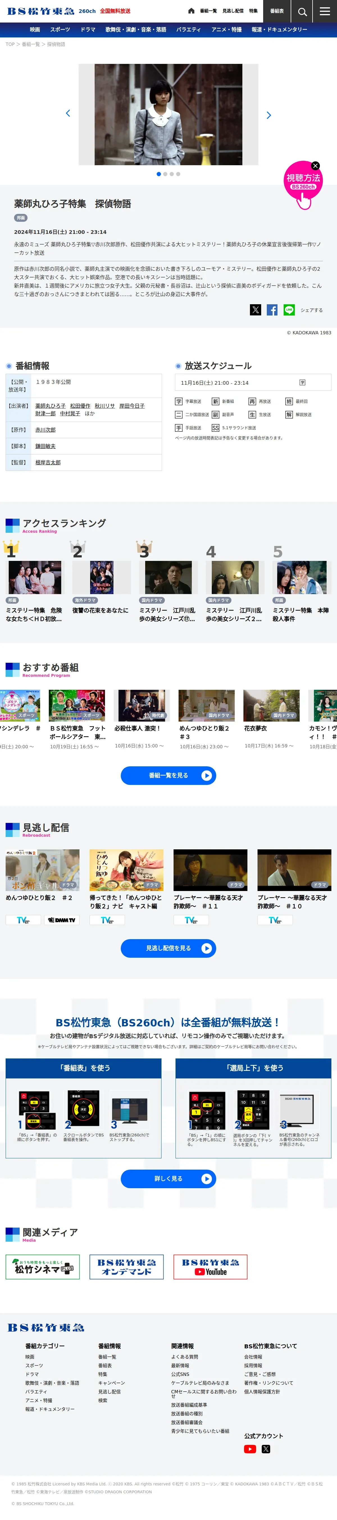Open ranking 5 ミステリー特集 本陣殺人事件 thumbnail

pos(302,578)
